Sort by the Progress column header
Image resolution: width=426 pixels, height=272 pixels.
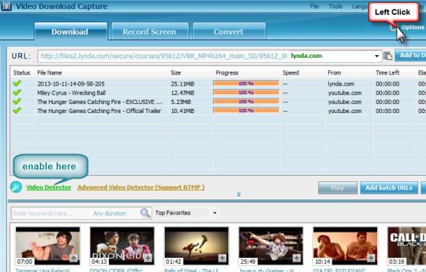pyautogui.click(x=227, y=73)
